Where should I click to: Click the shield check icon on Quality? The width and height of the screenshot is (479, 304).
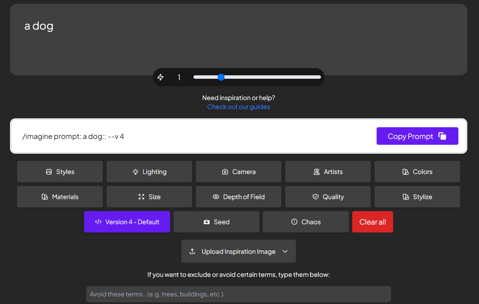pyautogui.click(x=315, y=197)
